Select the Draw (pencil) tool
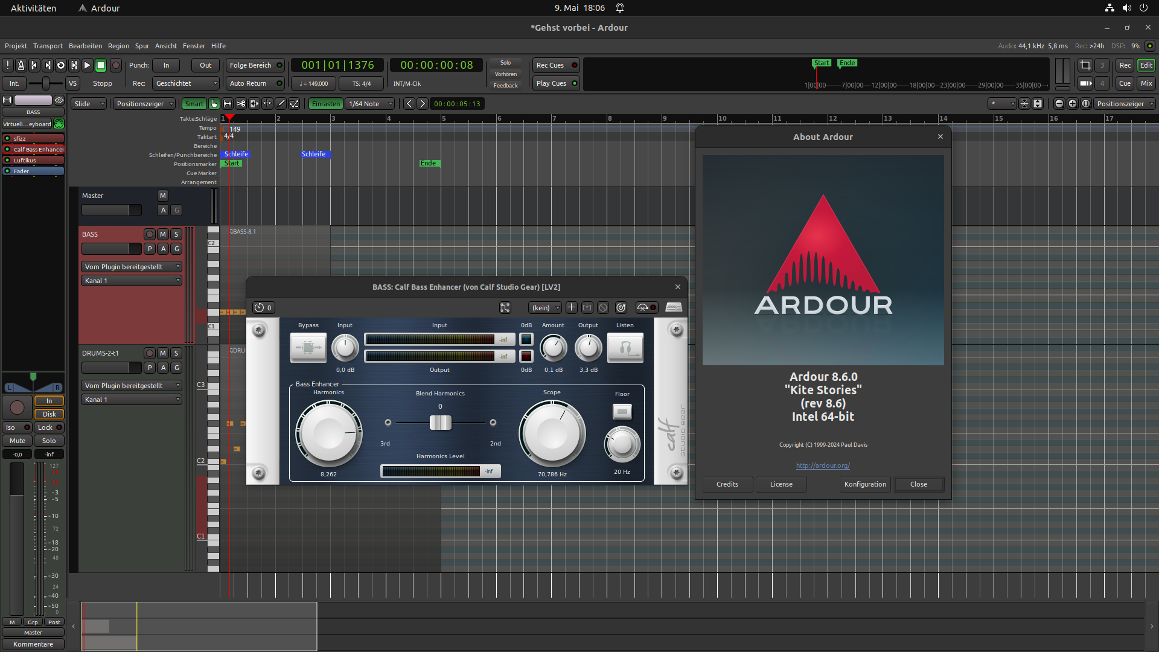The image size is (1159, 652). point(281,104)
